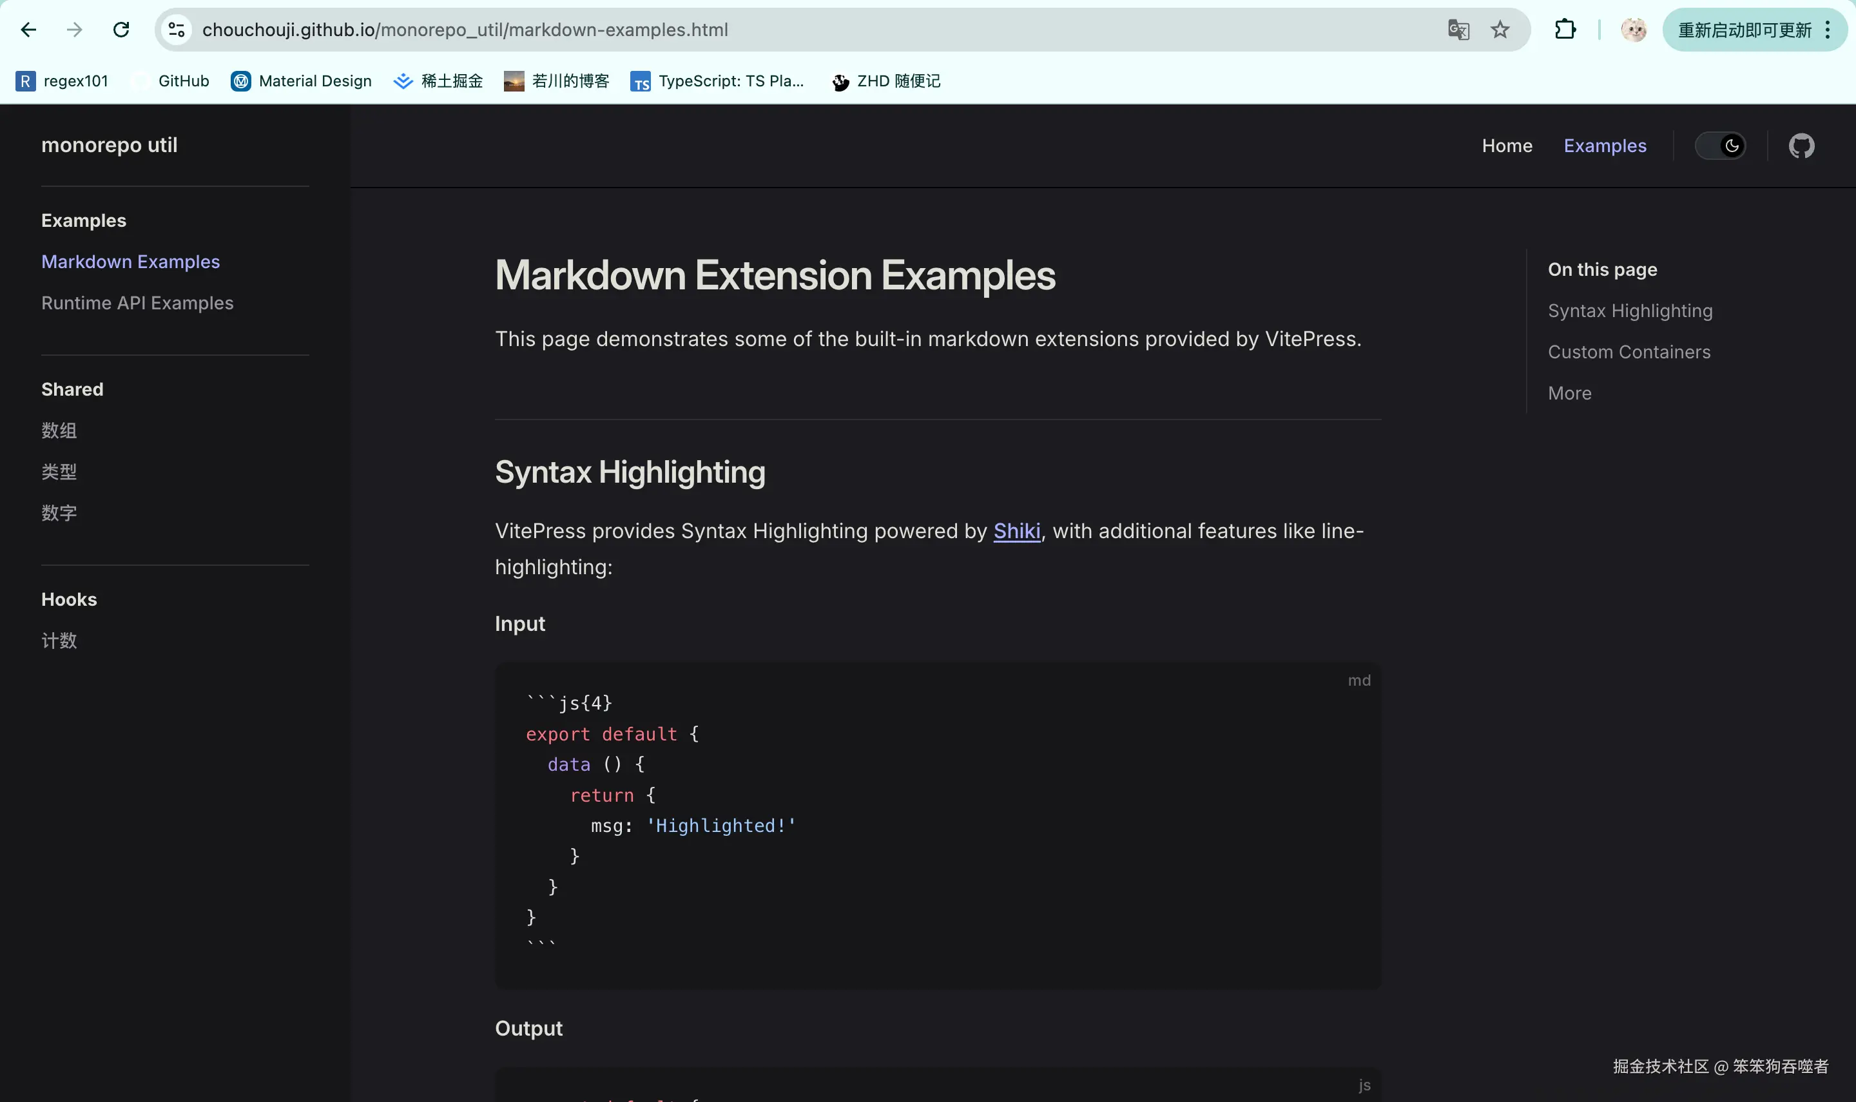Toggle the dark mode appearance switch

click(1719, 146)
